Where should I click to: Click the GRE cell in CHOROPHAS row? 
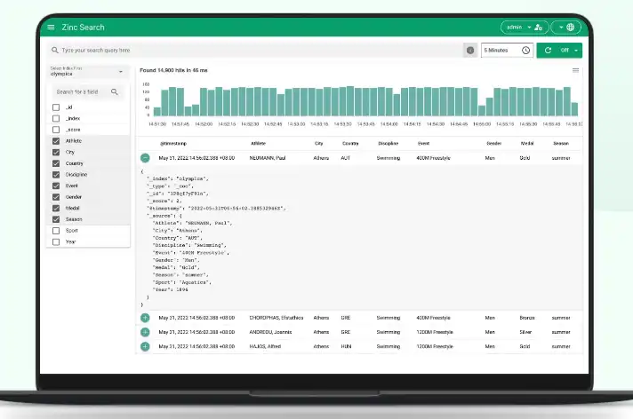346,318
